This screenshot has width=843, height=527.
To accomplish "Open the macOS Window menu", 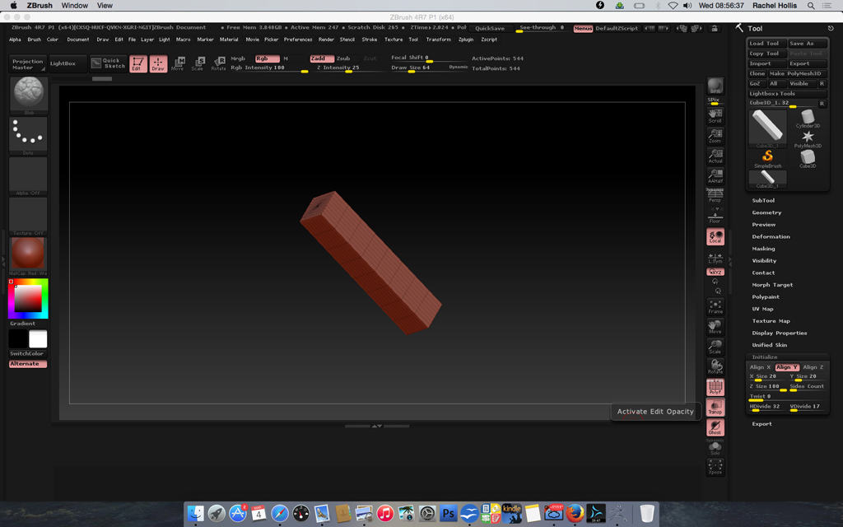I will click(75, 6).
